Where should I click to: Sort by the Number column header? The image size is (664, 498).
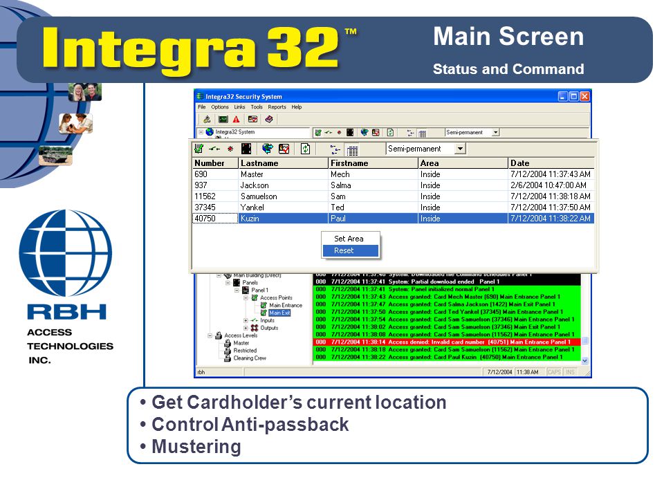[x=215, y=163]
